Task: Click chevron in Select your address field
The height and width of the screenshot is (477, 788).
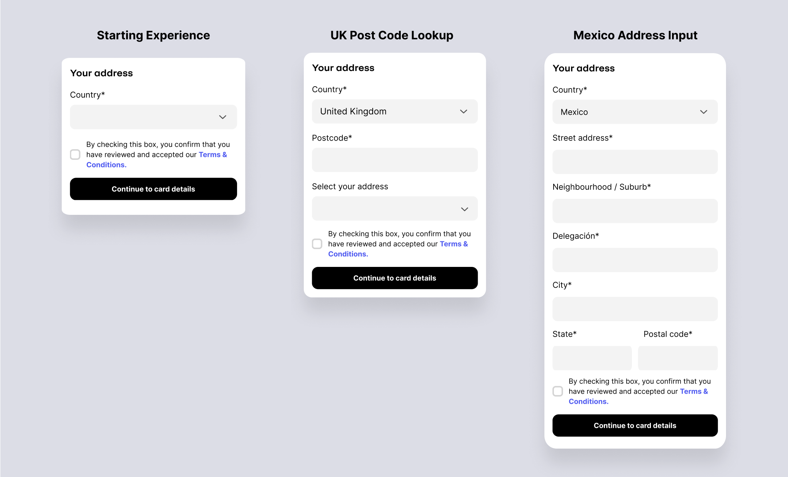Action: [464, 209]
